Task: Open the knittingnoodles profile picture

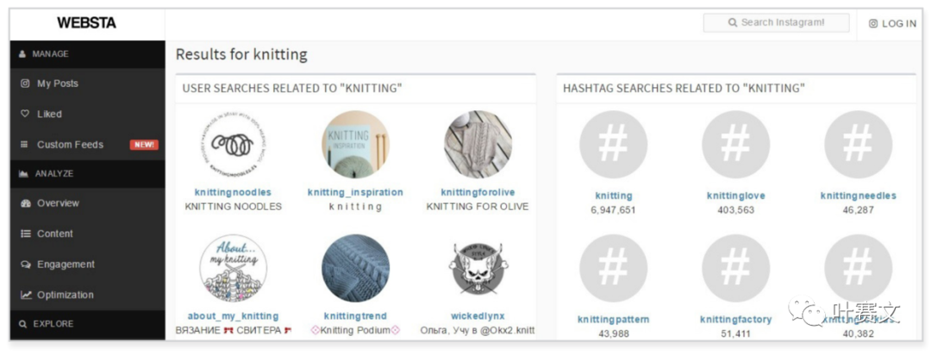Action: 233,145
